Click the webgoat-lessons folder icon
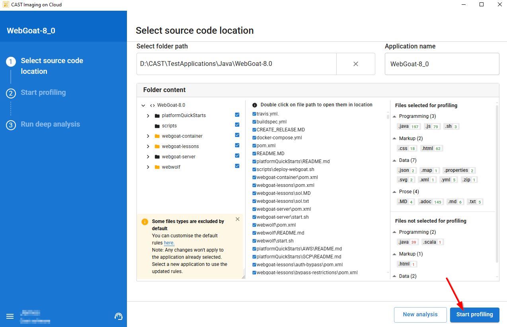 pyautogui.click(x=157, y=146)
